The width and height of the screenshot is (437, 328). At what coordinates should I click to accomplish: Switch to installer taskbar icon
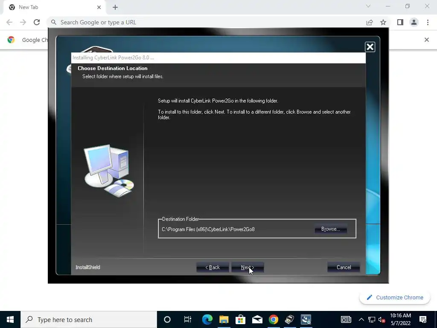[x=306, y=319]
